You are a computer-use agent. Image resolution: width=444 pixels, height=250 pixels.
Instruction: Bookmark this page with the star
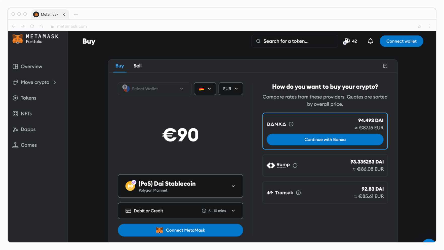click(419, 26)
